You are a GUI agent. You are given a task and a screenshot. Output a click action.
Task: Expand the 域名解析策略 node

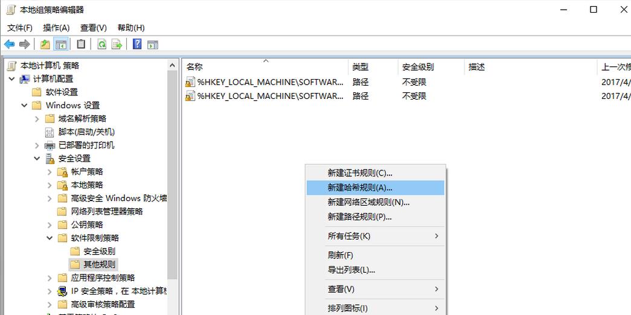pos(37,119)
